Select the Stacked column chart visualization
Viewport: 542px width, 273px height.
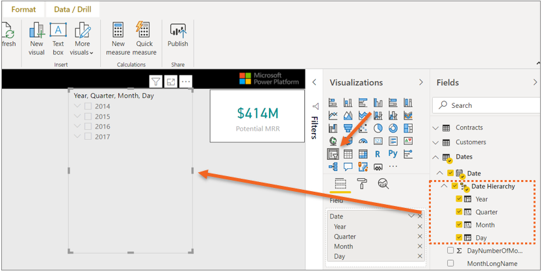point(348,103)
